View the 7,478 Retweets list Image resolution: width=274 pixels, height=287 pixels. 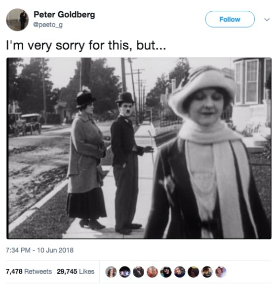coord(29,271)
